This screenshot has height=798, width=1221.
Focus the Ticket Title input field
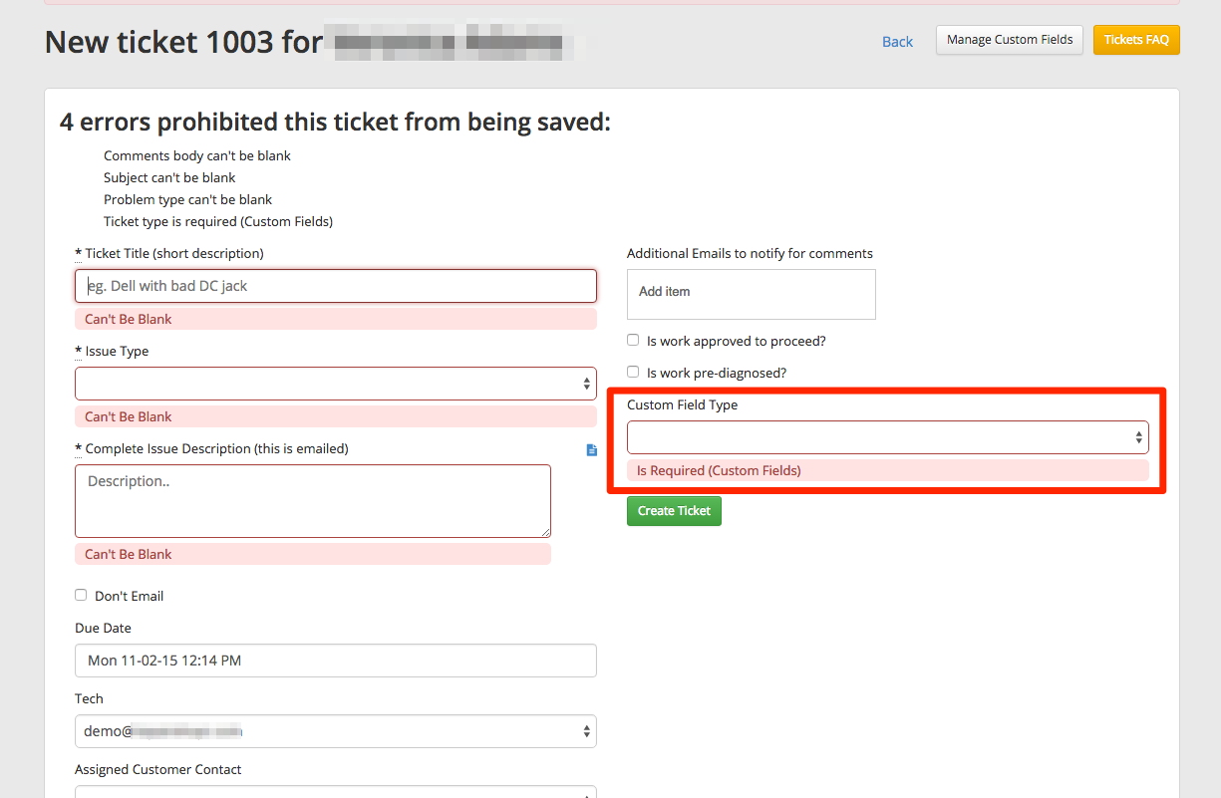click(x=335, y=286)
